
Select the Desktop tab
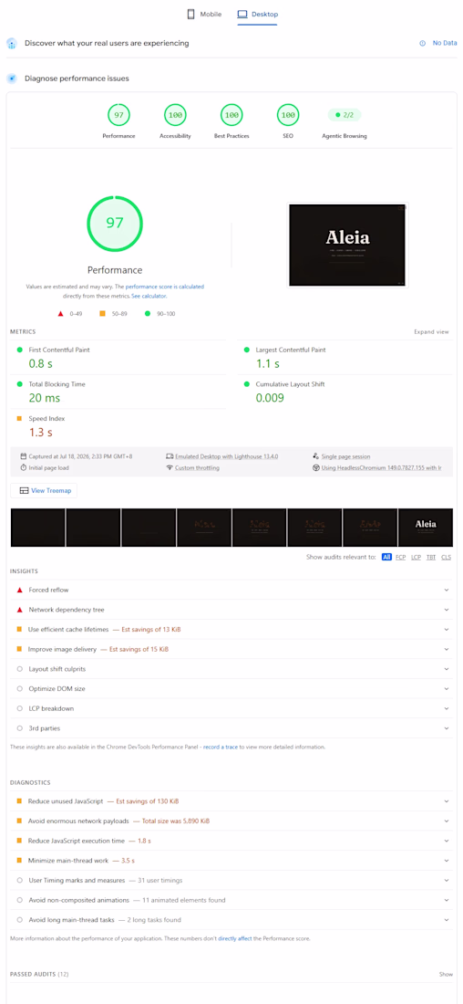(x=257, y=14)
